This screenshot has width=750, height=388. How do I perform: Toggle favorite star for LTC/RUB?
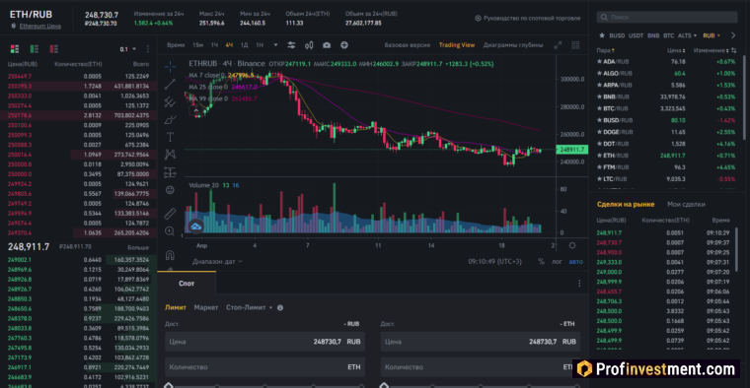click(599, 179)
